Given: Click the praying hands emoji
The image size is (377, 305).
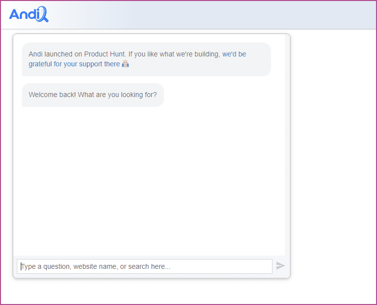Looking at the screenshot, I should pos(125,64).
